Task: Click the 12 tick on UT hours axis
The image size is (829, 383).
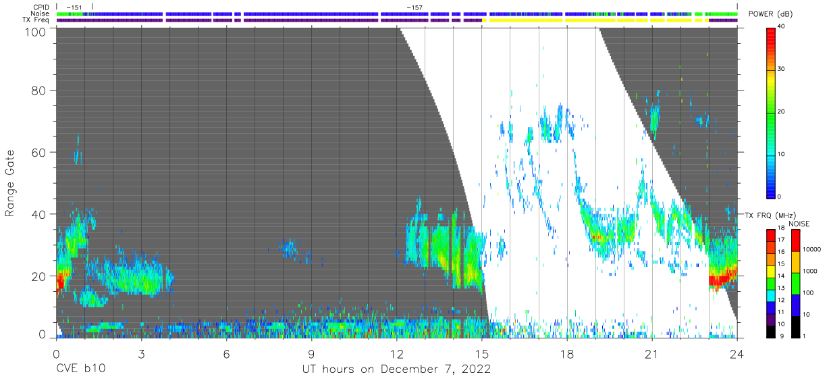Action: (x=396, y=353)
